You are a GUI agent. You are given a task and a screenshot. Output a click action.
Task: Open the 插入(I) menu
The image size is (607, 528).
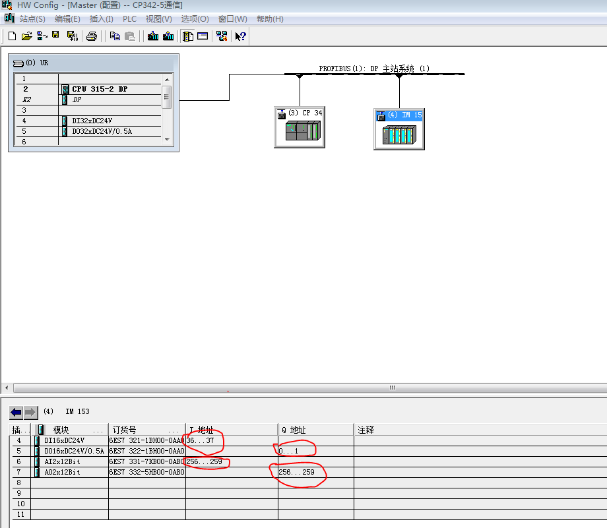(x=101, y=19)
